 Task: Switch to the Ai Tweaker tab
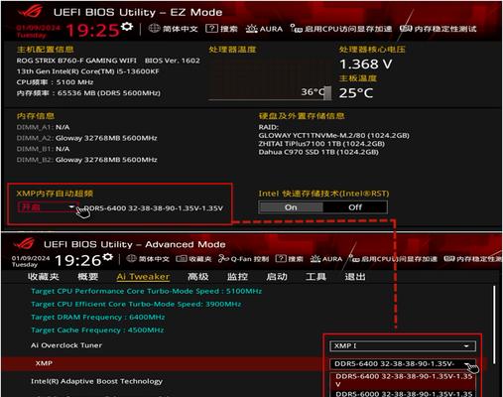(x=143, y=277)
